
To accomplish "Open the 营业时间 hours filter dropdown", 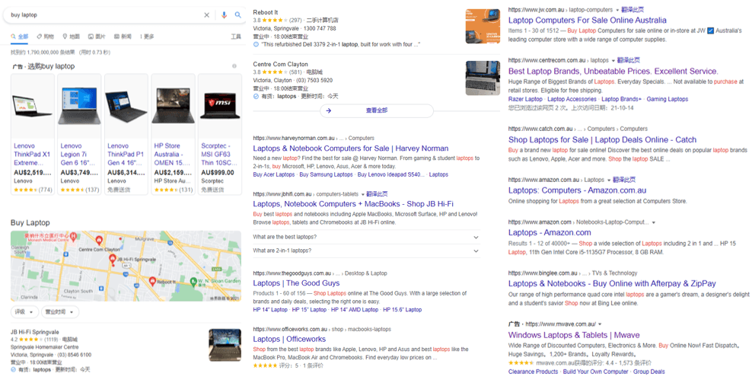I will pyautogui.click(x=60, y=312).
